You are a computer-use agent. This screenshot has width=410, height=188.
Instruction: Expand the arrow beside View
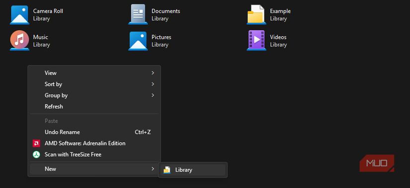pyautogui.click(x=153, y=73)
